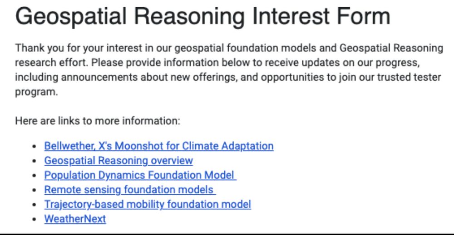The image size is (454, 235).
Task: Click the bullet beside the Trajectory-based mobility link
Action: click(x=35, y=205)
